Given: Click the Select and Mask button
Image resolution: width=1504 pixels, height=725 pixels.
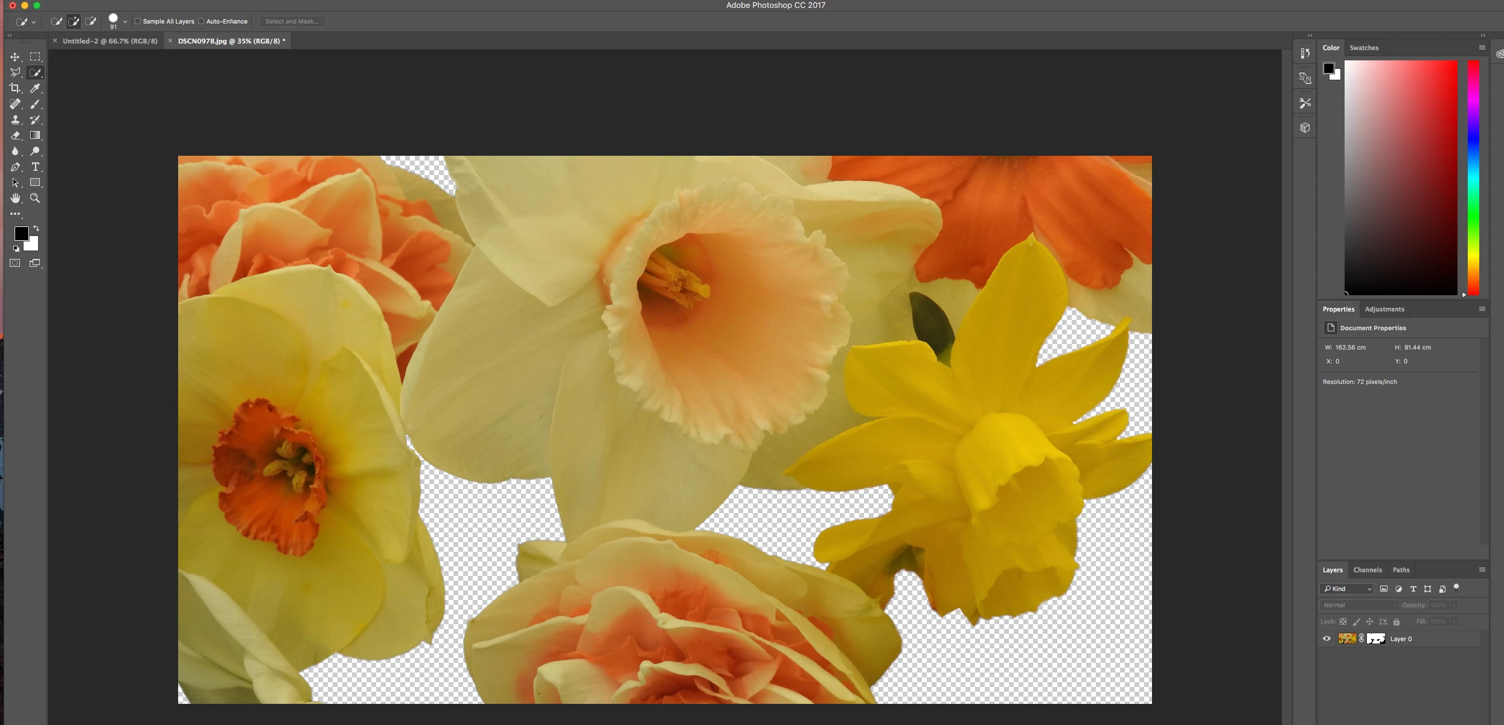Looking at the screenshot, I should 292,21.
